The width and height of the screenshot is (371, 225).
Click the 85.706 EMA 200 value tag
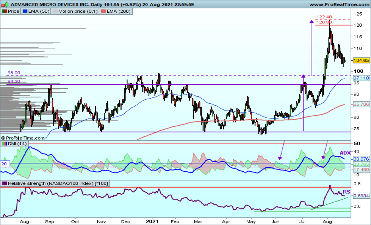tap(361, 104)
